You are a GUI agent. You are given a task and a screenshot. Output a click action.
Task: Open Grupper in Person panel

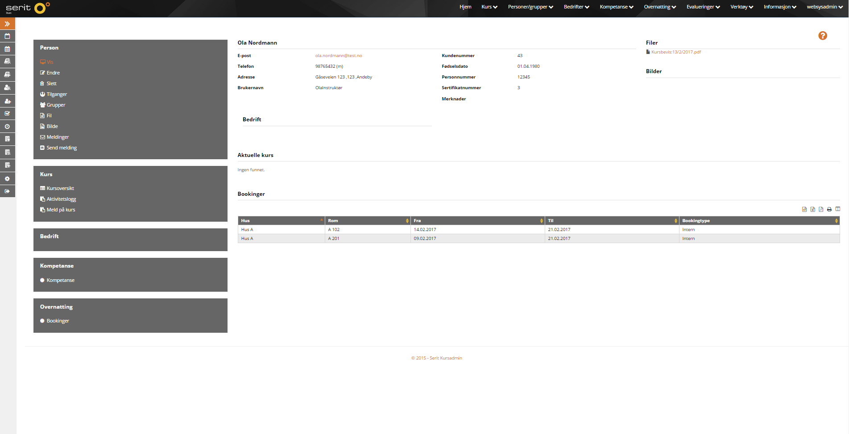(x=53, y=105)
